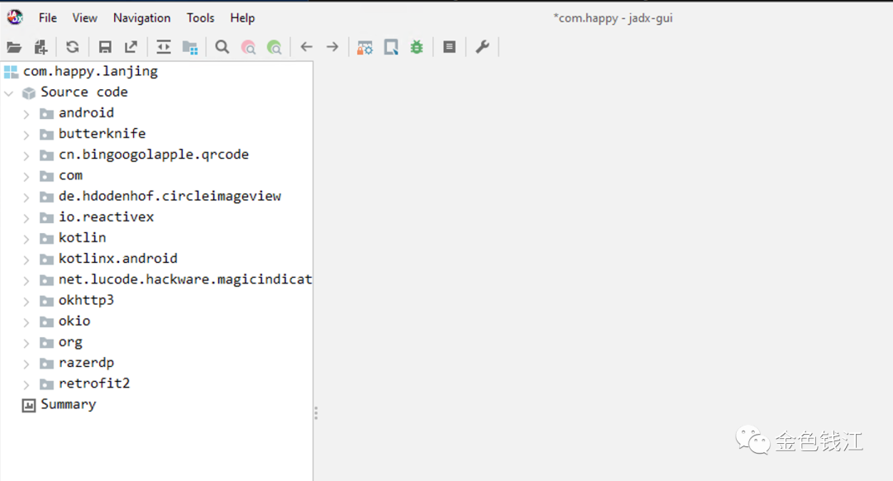Toggle Flatten packages icon

tap(189, 47)
